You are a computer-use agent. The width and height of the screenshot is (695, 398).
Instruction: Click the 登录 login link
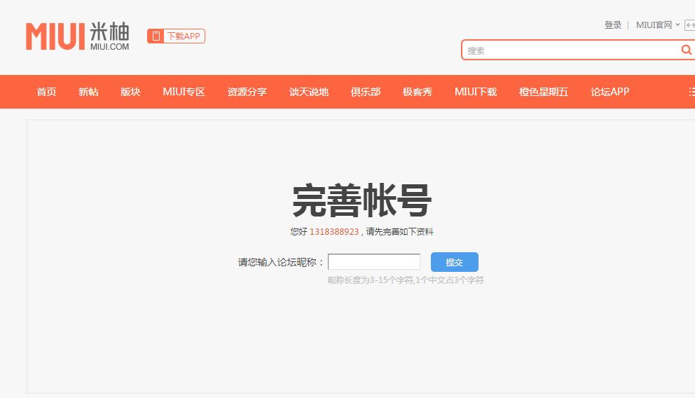(x=612, y=25)
